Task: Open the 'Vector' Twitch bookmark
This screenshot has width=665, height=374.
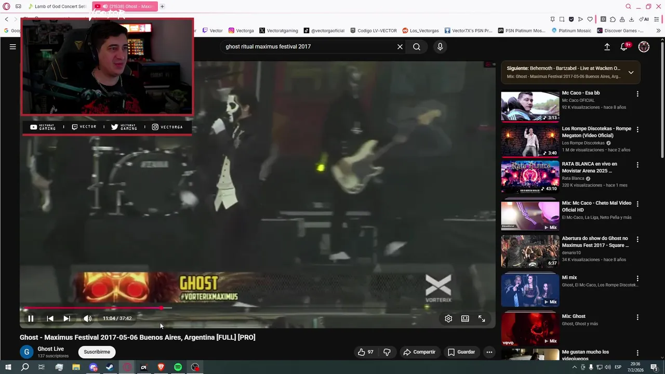Action: (212, 31)
